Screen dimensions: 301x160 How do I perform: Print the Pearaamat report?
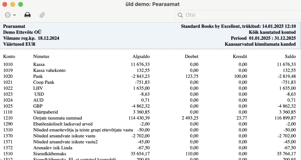tap(27, 15)
